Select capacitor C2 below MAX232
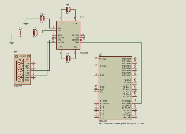 [x=68, y=59]
